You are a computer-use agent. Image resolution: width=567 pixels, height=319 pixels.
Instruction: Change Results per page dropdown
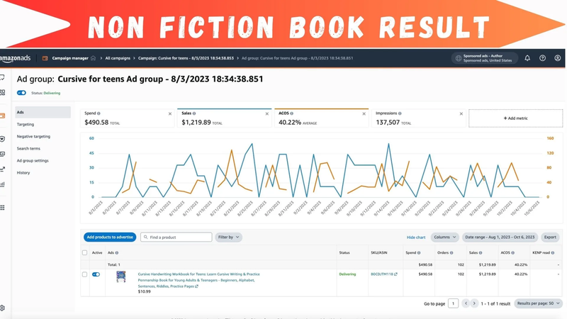(539, 303)
